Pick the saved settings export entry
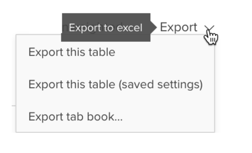This screenshot has width=252, height=153. [115, 84]
